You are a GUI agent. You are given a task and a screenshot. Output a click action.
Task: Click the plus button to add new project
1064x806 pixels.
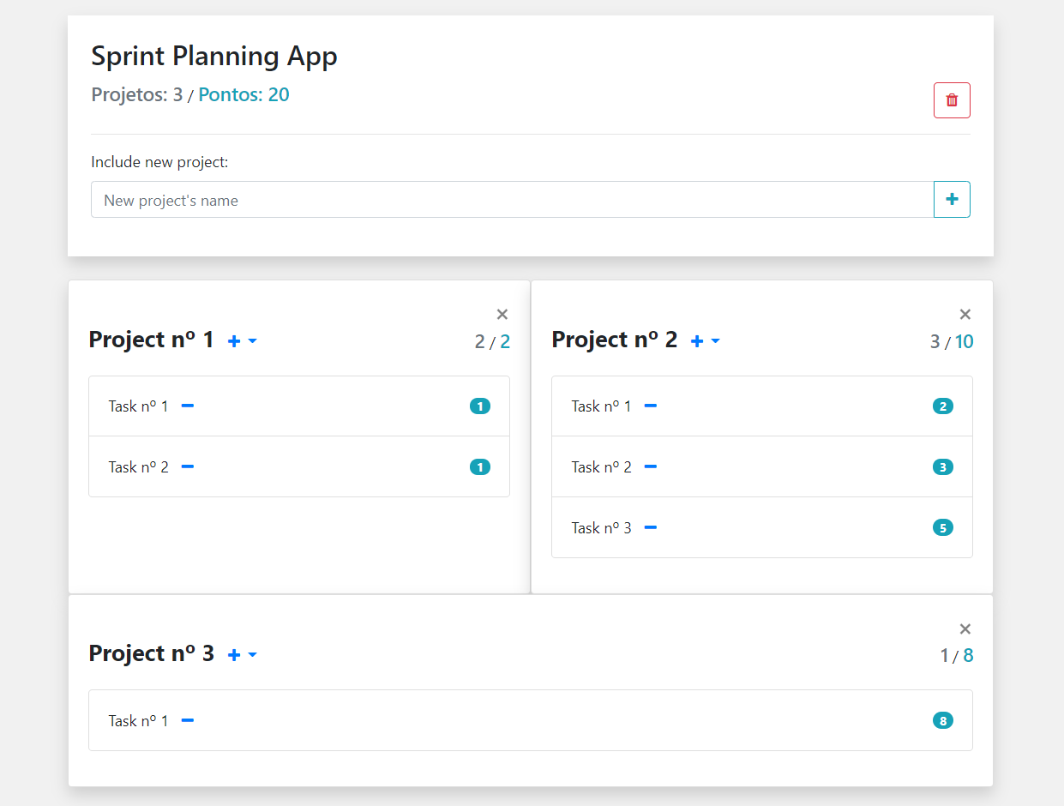tap(952, 200)
